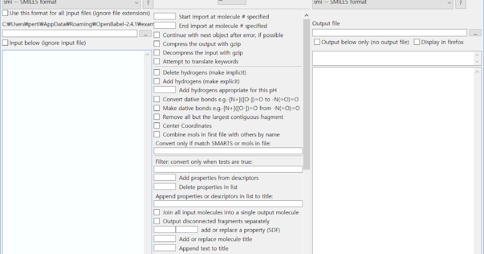This screenshot has height=254, width=484.
Task: Check 'Compress the output with gzip'
Action: pyautogui.click(x=157, y=44)
